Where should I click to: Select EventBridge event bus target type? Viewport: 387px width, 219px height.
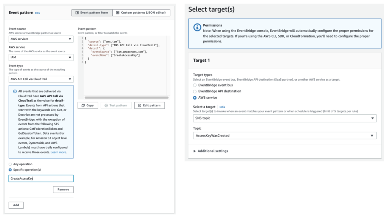(x=195, y=85)
